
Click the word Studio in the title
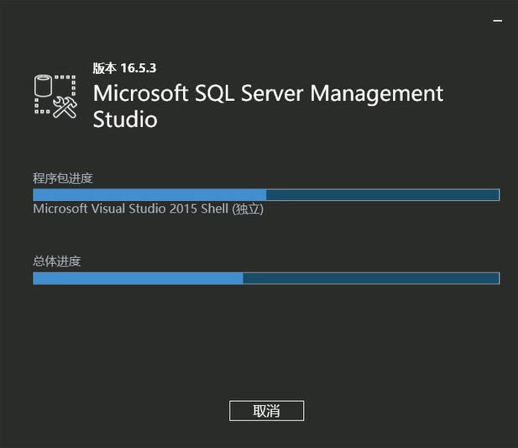click(x=125, y=119)
